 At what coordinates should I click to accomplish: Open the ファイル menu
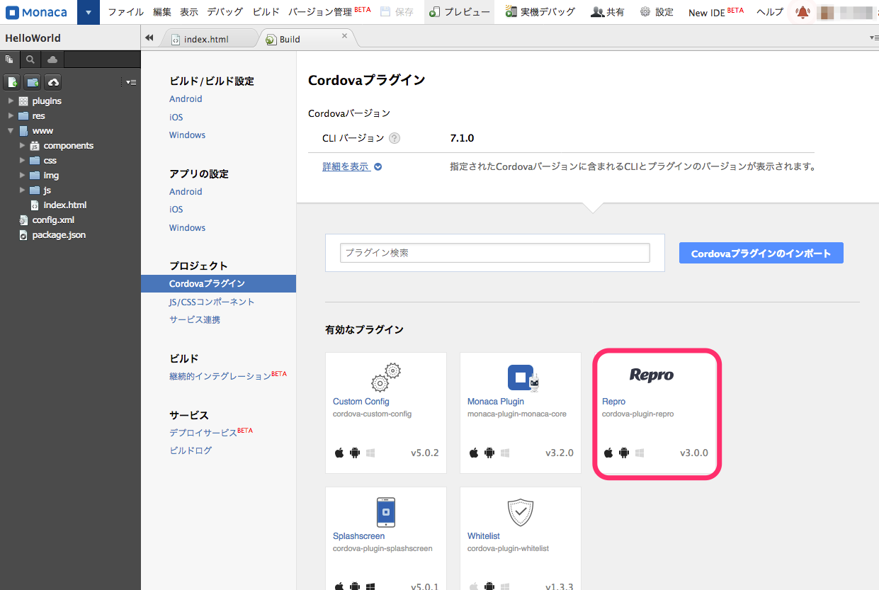125,12
